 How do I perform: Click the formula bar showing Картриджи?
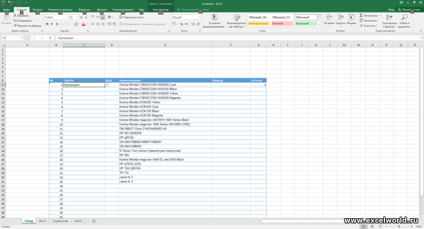238,38
